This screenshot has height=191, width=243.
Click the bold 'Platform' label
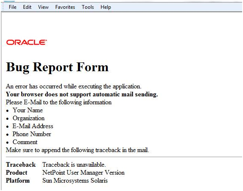(18, 181)
